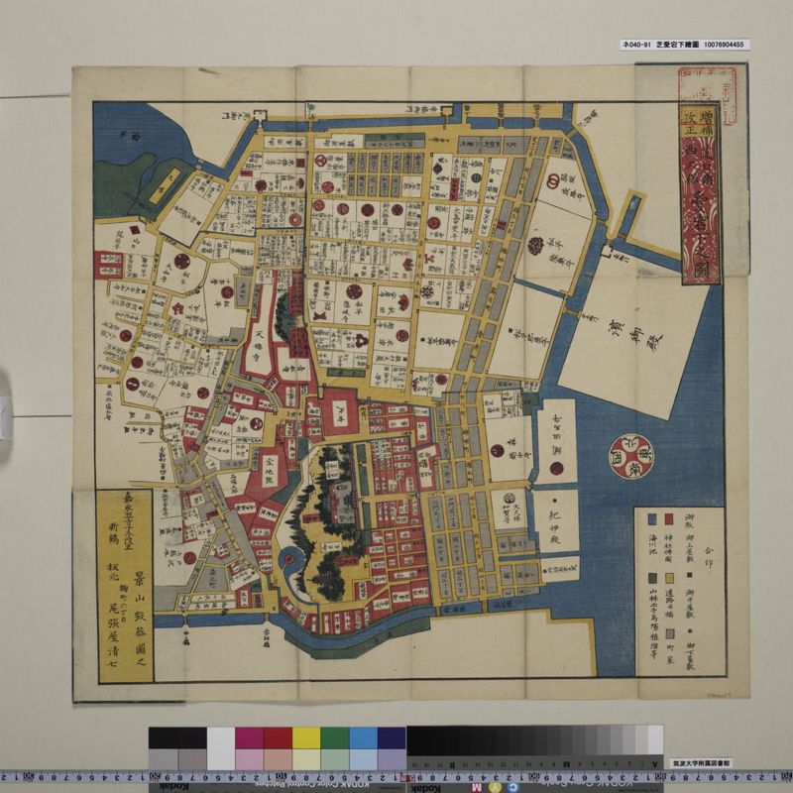Click the white patch on the Kodak color strip

coord(220,739)
